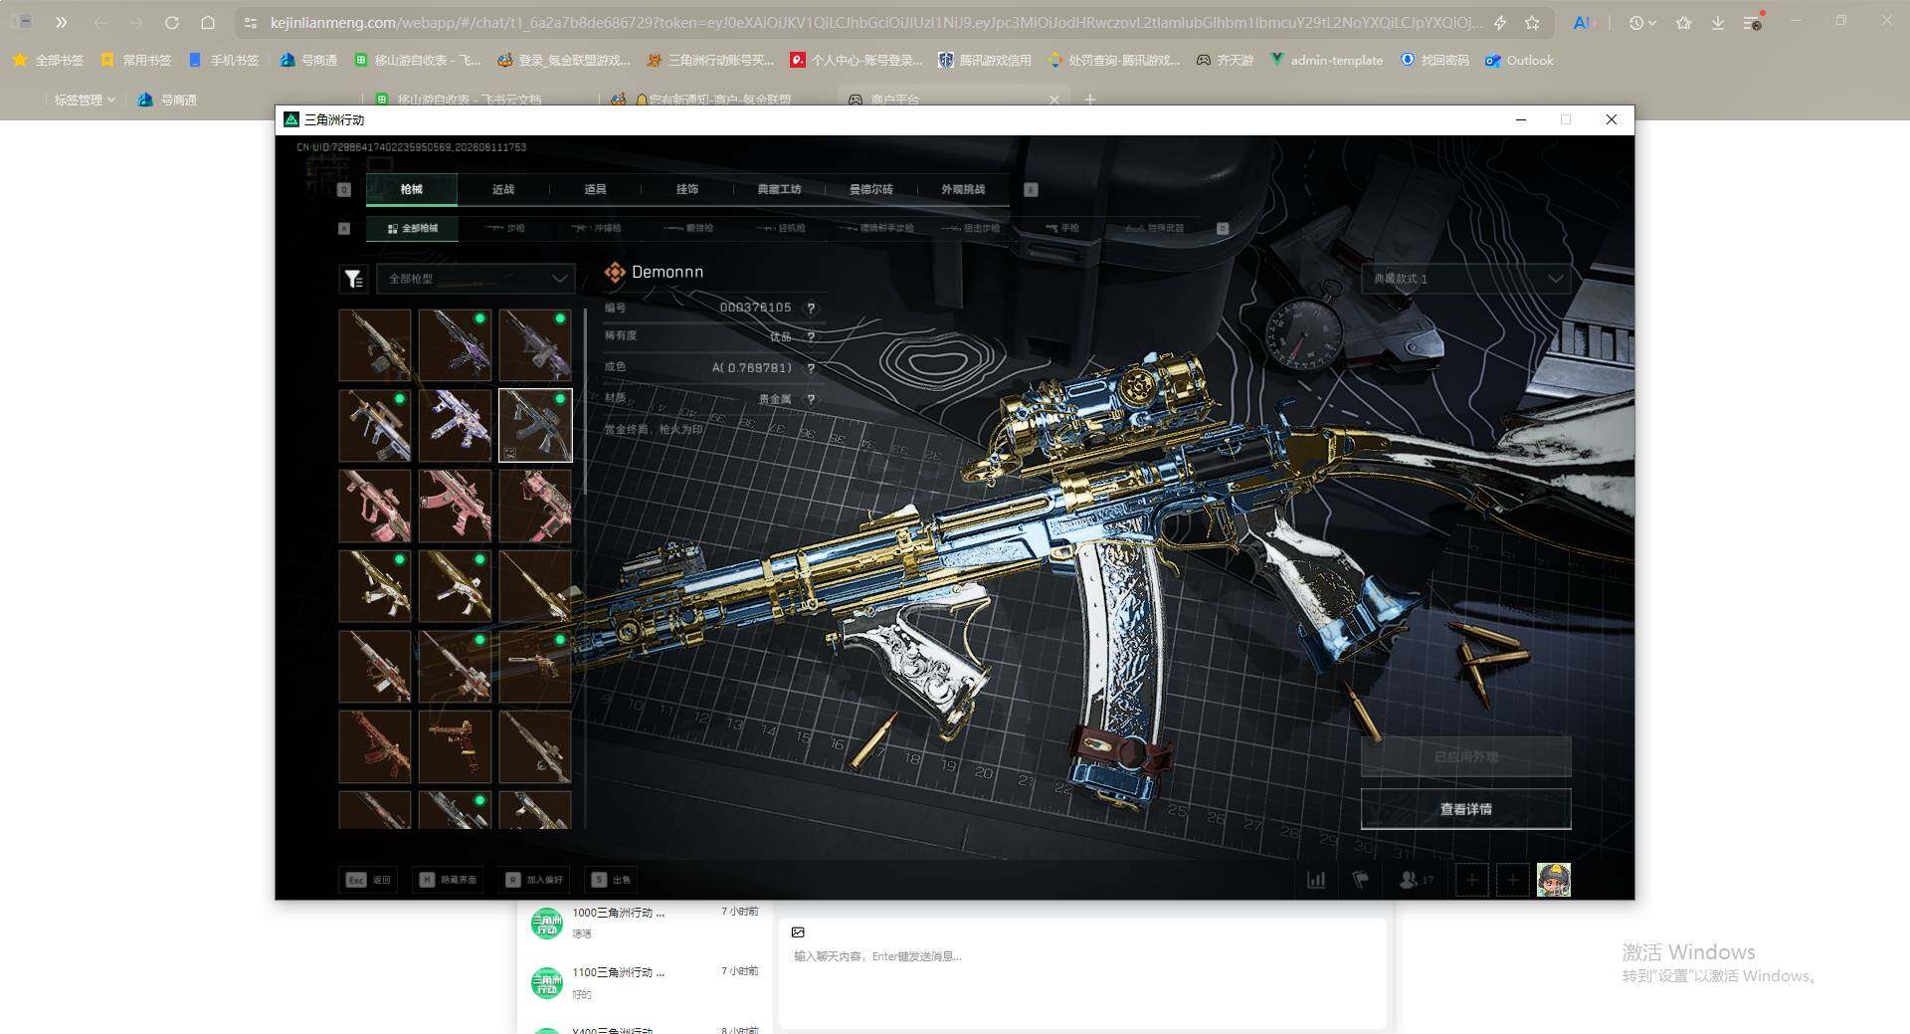Switch to the 典藏工坊 tab
The width and height of the screenshot is (1910, 1034).
pos(779,189)
